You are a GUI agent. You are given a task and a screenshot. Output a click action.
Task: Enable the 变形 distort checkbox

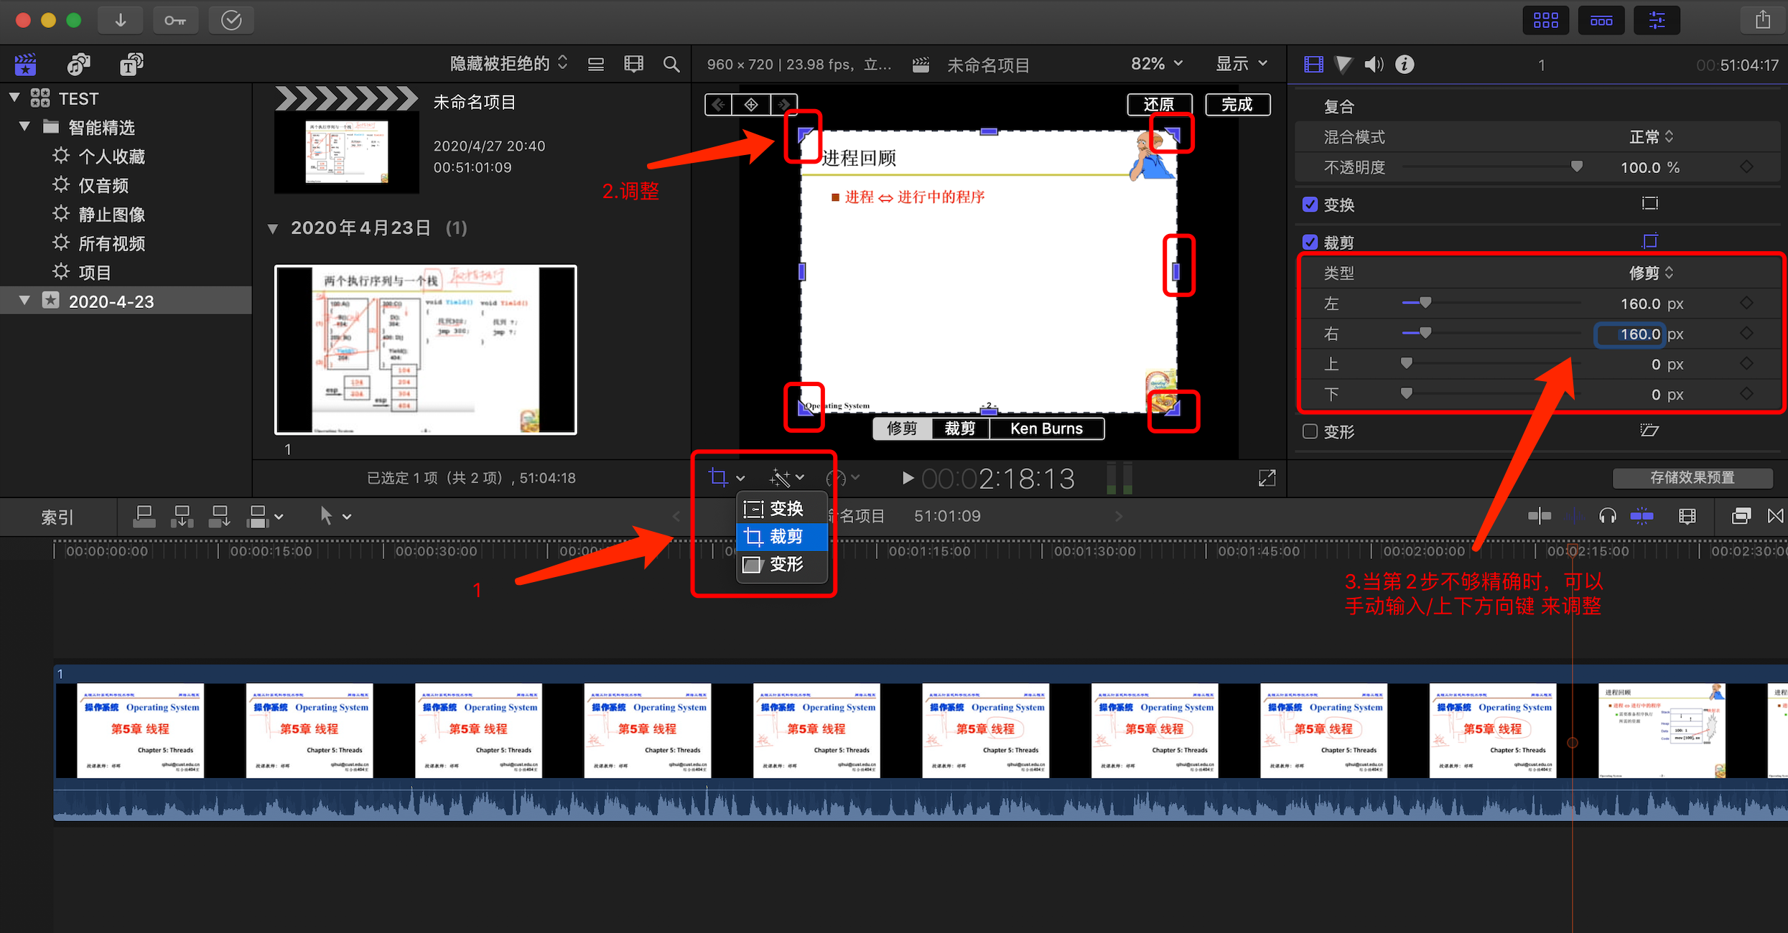(1310, 431)
